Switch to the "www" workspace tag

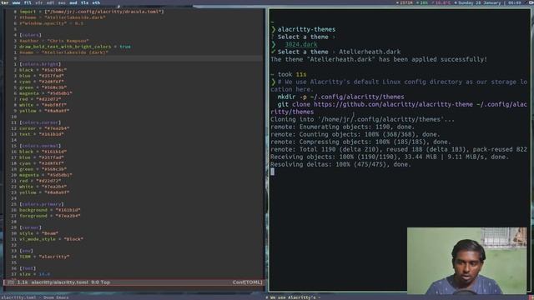click(16, 2)
